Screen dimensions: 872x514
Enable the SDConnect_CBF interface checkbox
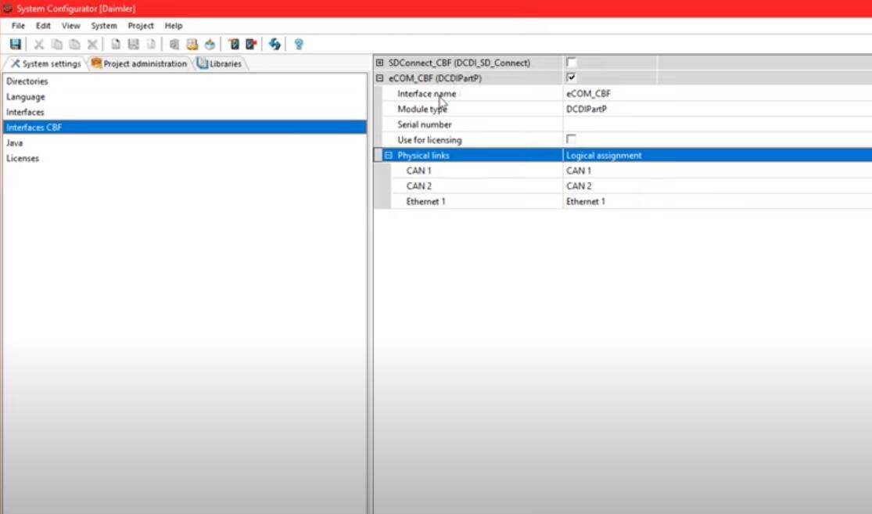[571, 63]
